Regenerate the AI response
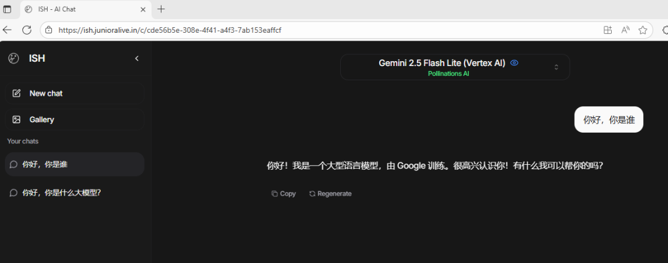 pyautogui.click(x=330, y=194)
